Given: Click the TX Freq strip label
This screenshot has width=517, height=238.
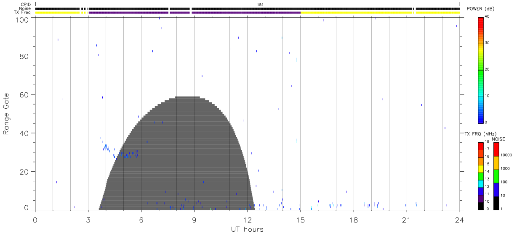Looking at the screenshot, I should tap(22, 13).
